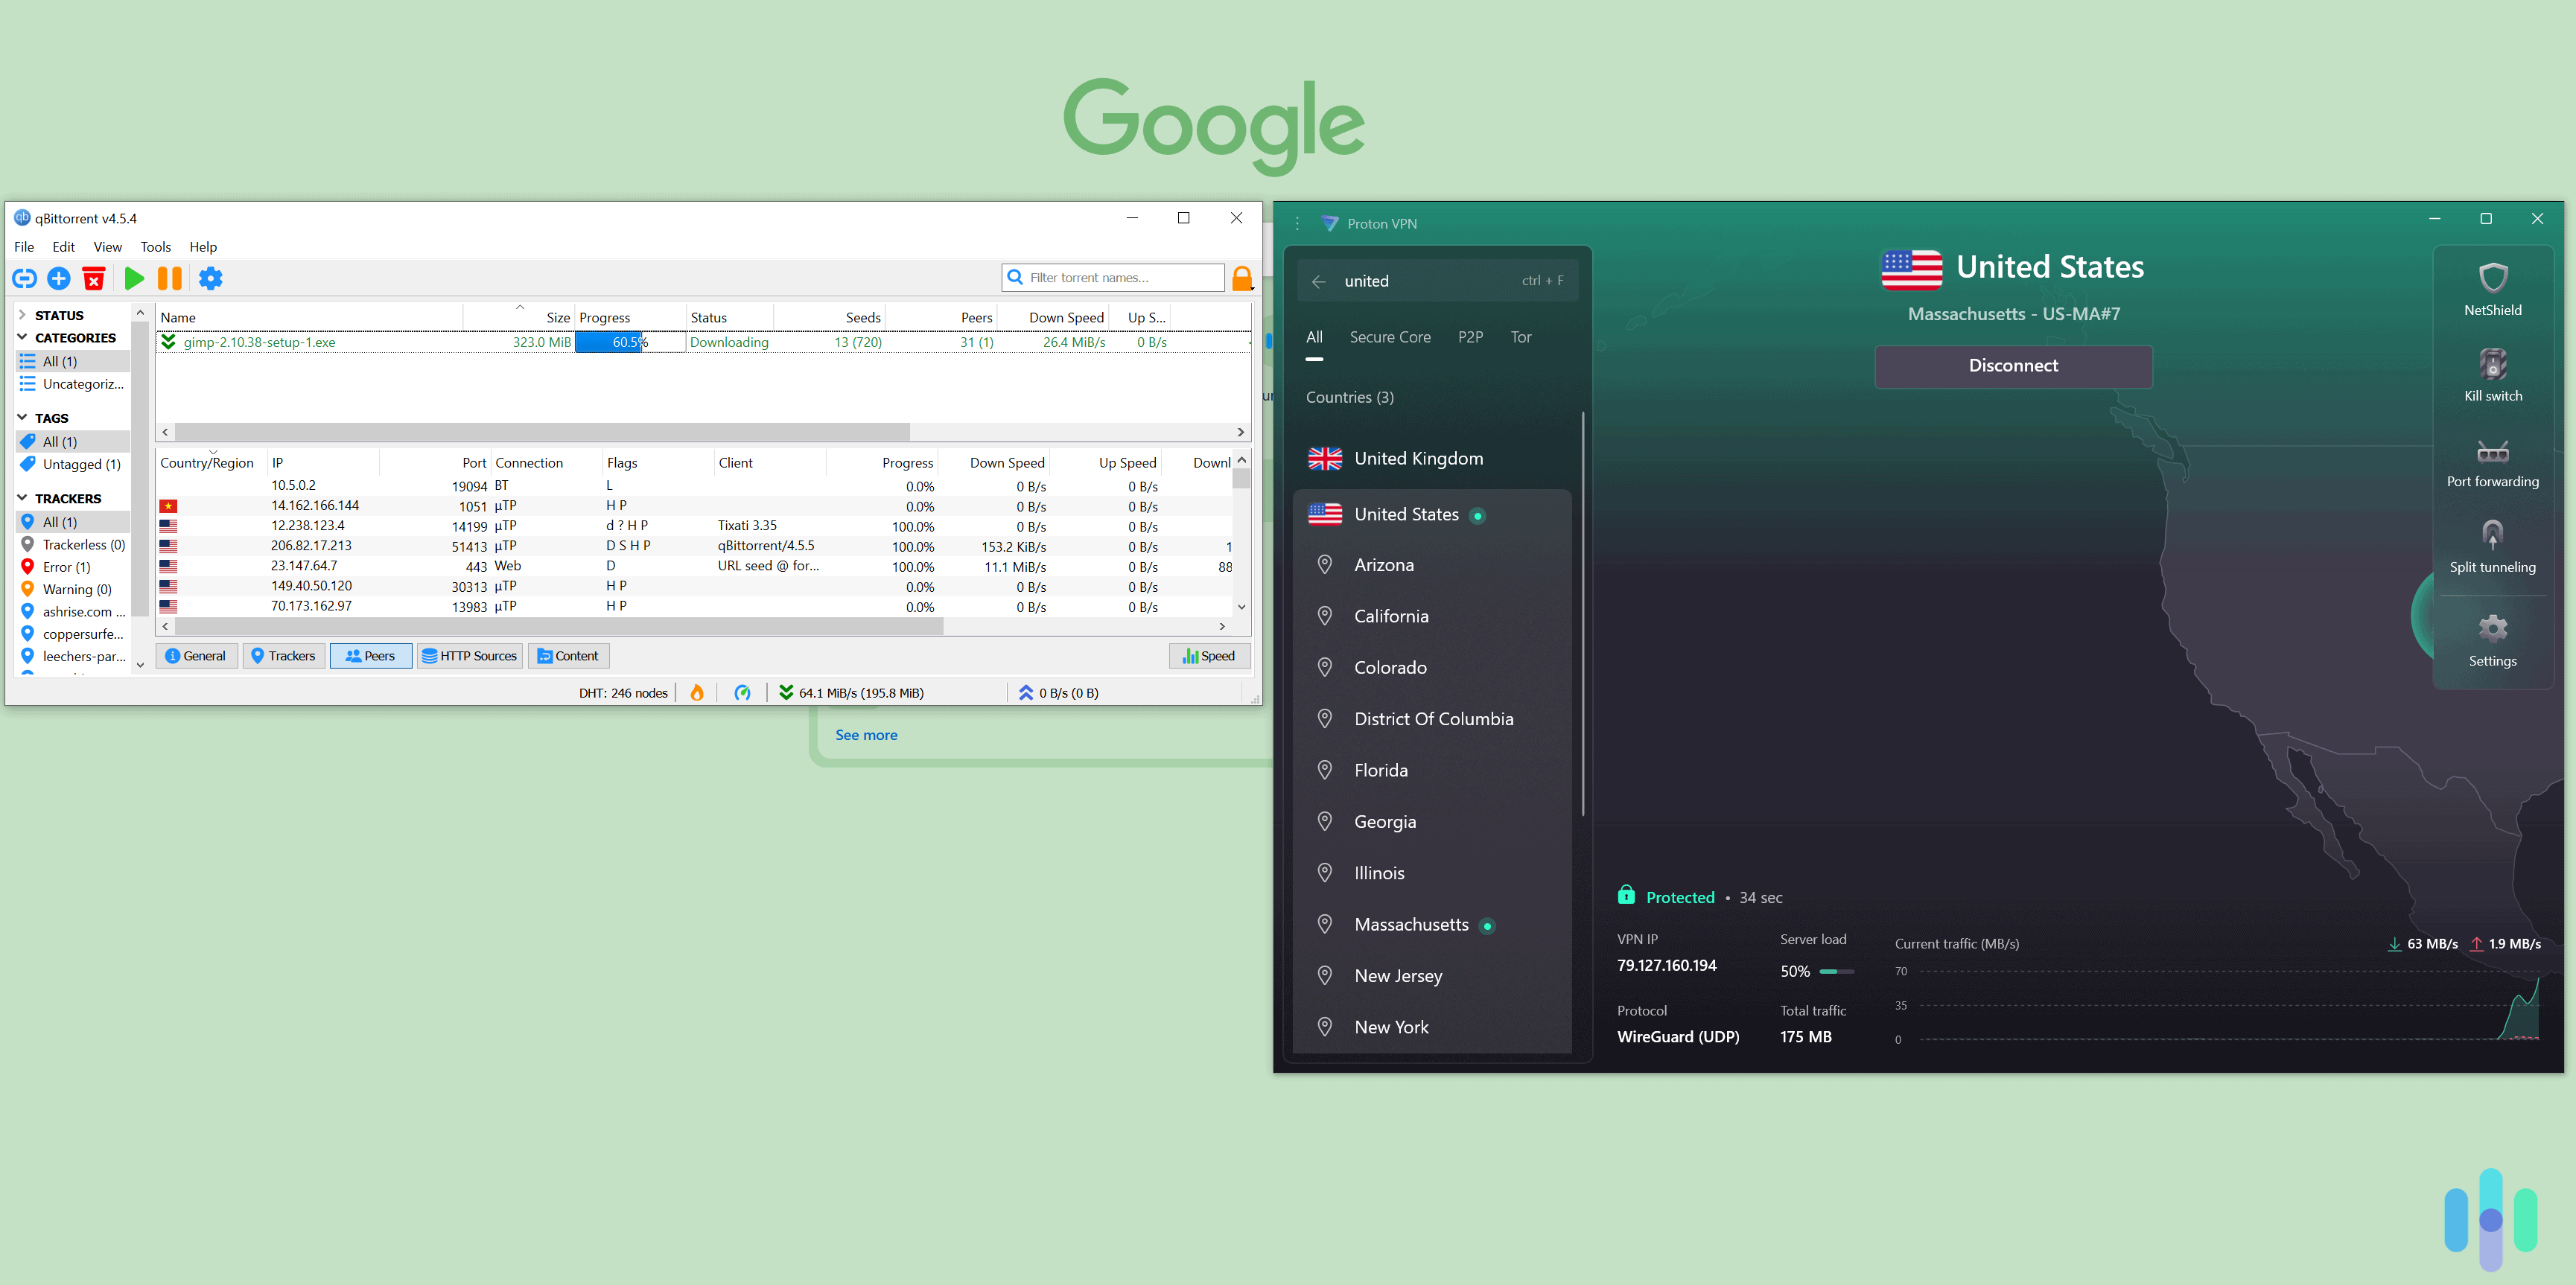Pause all torrents with the pause icon
2576x1285 pixels.
click(169, 279)
